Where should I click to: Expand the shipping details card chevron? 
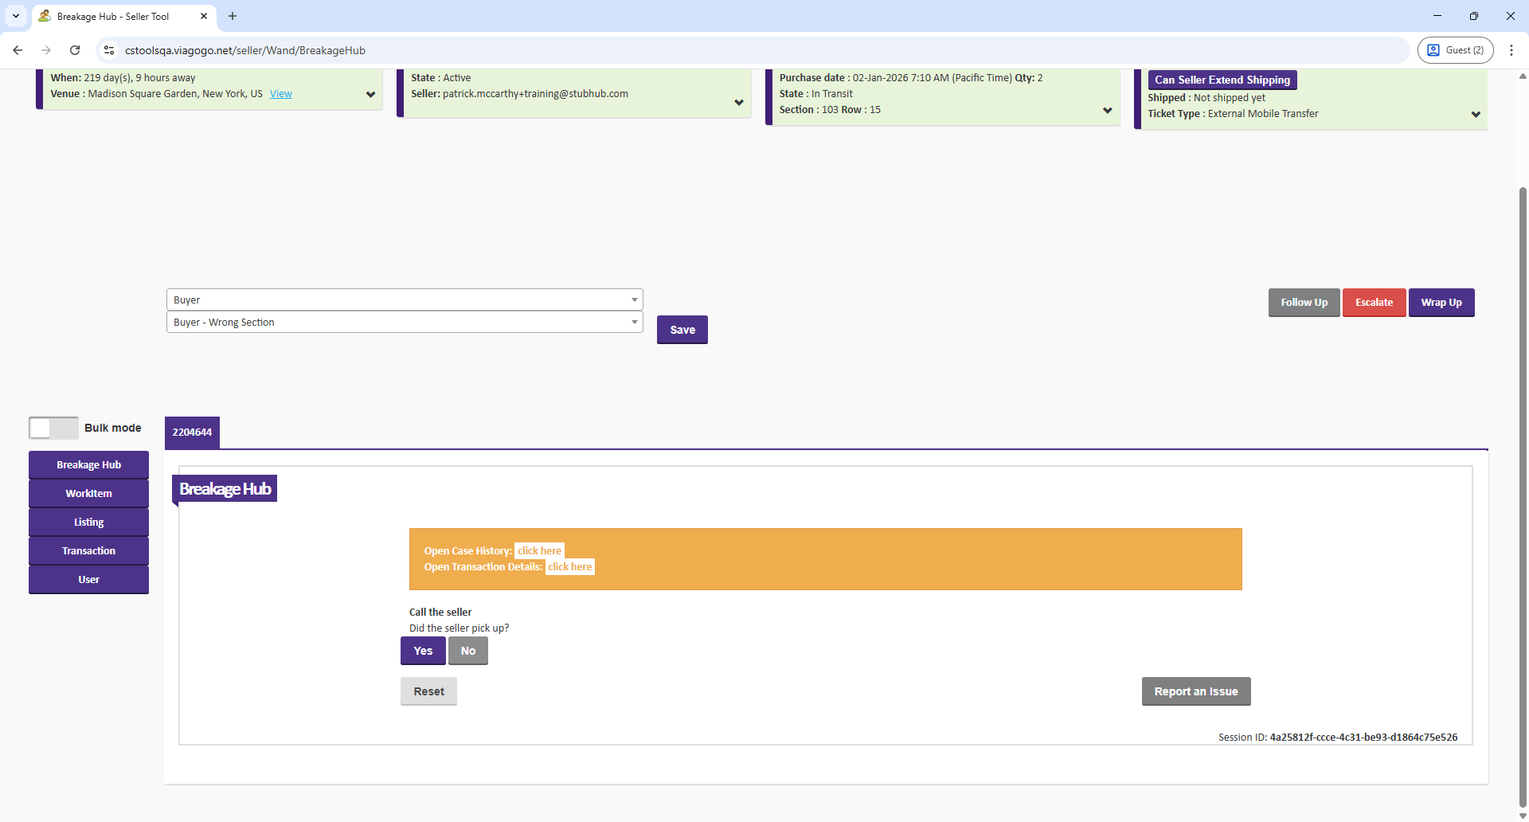coord(1476,115)
